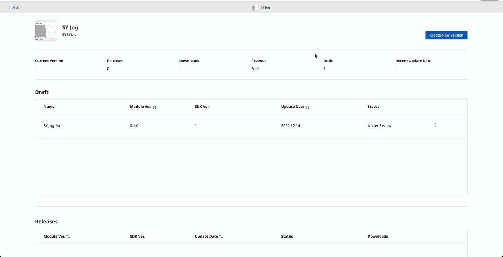503x257 pixels.
Task: Sort Releases table by Module Ver. arrows
Action: [68, 237]
